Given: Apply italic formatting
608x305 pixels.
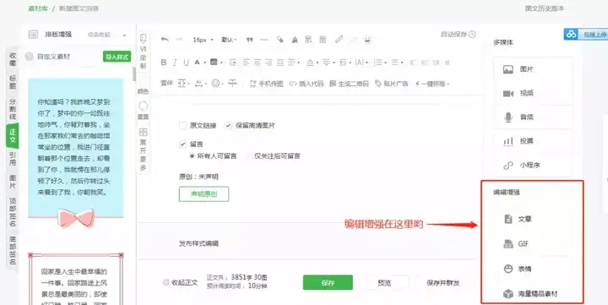Looking at the screenshot, I should (175, 63).
